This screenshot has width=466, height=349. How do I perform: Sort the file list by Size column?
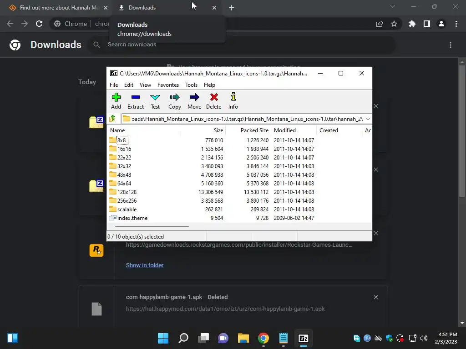coord(203,130)
